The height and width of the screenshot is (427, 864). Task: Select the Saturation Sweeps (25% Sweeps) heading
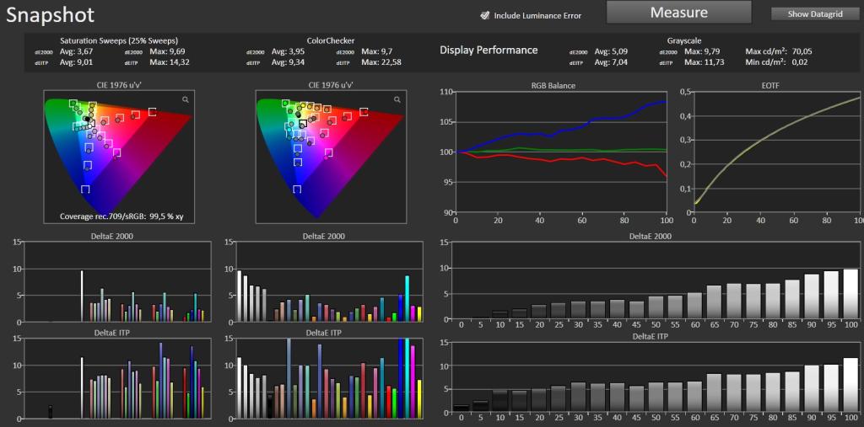(119, 40)
